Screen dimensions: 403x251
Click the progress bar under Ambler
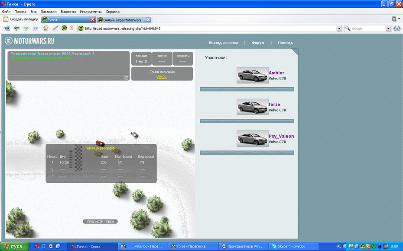pyautogui.click(x=247, y=89)
